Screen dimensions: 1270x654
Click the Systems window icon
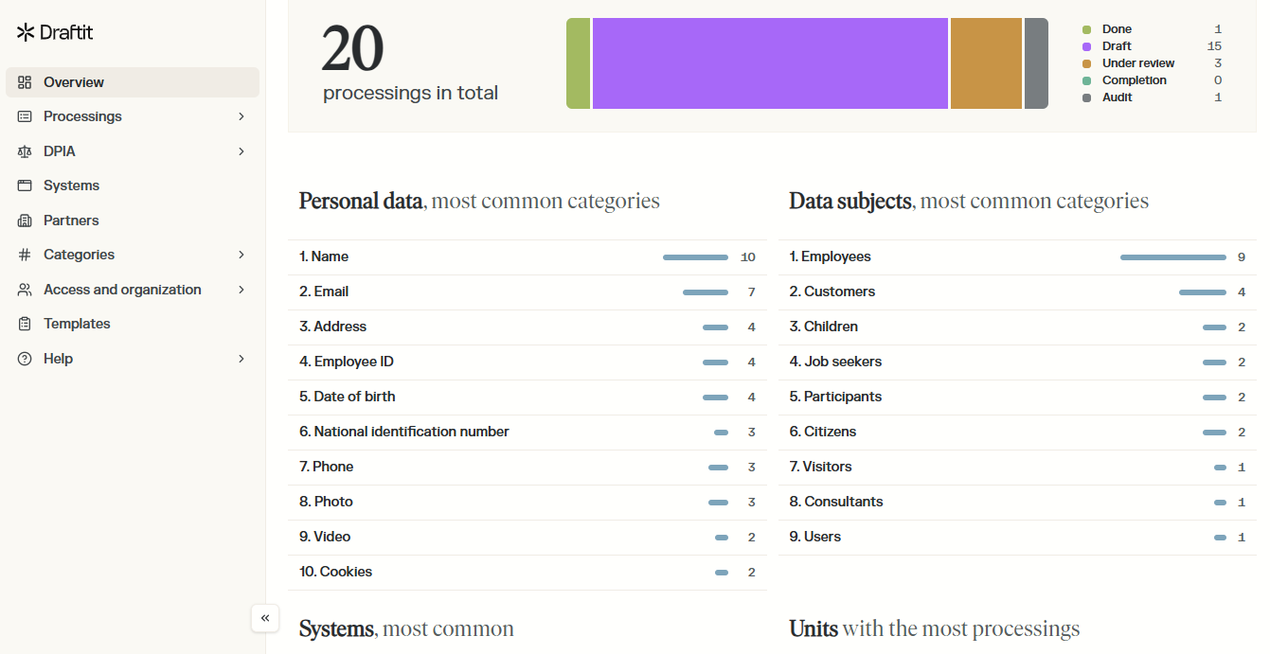pos(25,186)
